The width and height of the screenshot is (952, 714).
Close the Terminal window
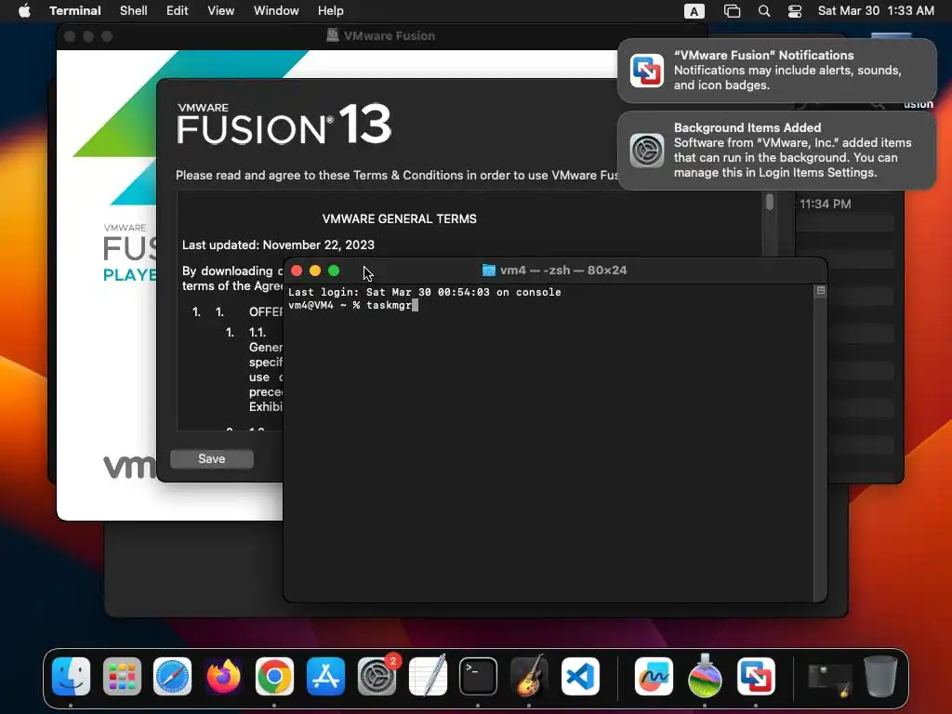tap(297, 271)
